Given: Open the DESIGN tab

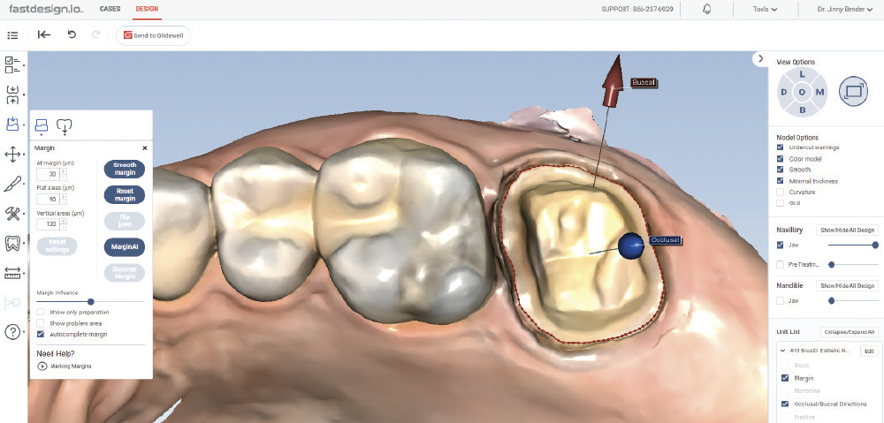Looking at the screenshot, I should (x=147, y=9).
